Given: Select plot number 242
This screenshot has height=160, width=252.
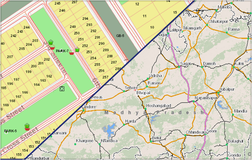Looking at the screenshot, I should coord(13,36).
